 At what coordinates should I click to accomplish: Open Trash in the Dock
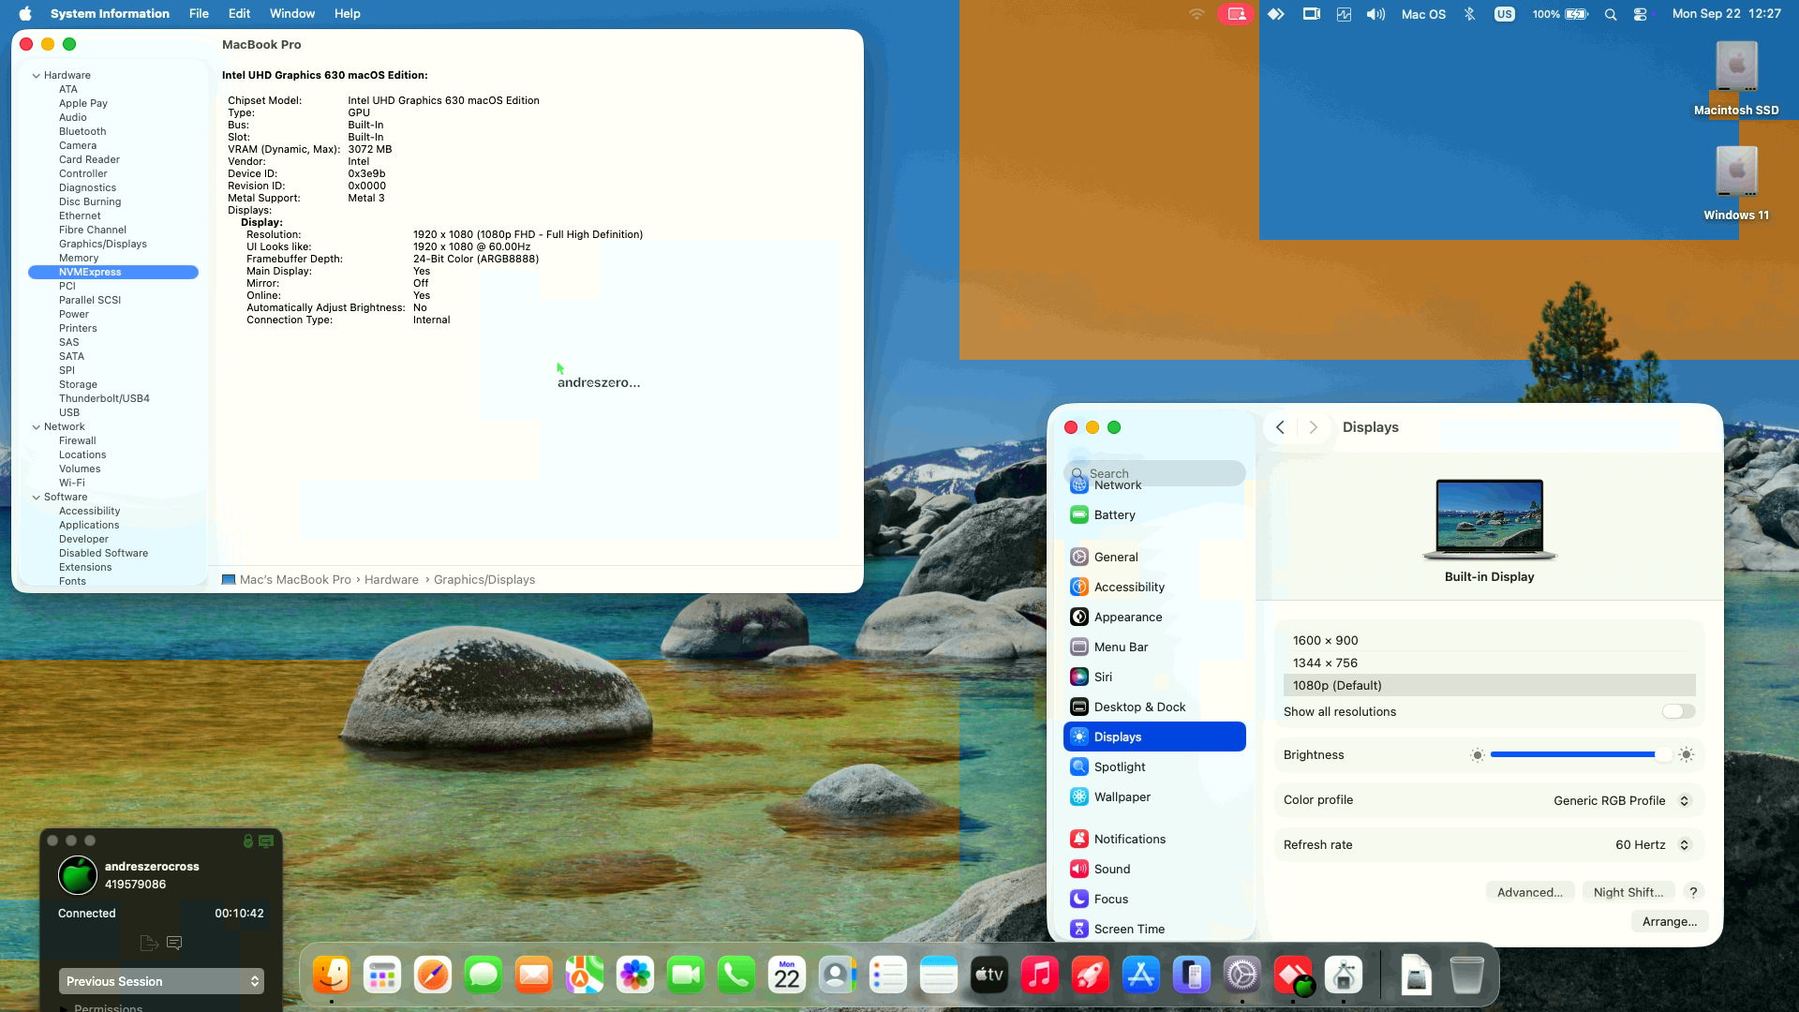coord(1467,975)
